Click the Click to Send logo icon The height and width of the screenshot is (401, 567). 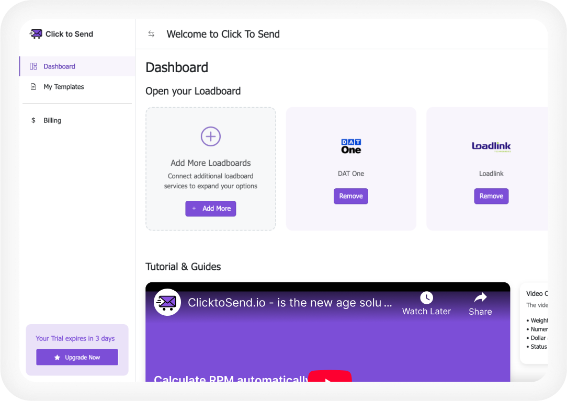36,34
